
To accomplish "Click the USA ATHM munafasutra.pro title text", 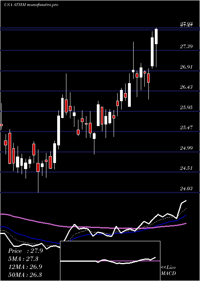I will click(31, 5).
